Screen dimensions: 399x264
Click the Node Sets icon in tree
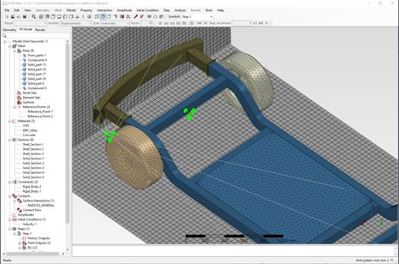pyautogui.click(x=19, y=93)
